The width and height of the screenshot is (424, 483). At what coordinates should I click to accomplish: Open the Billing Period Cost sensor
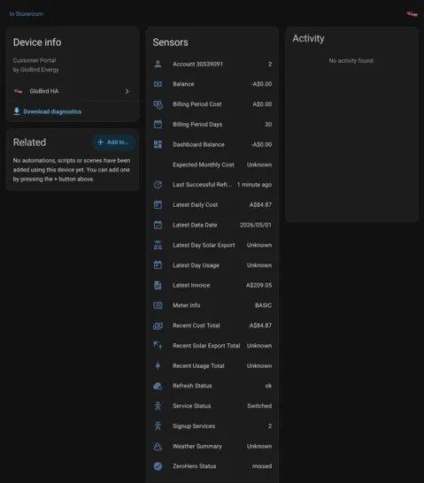[x=212, y=104]
